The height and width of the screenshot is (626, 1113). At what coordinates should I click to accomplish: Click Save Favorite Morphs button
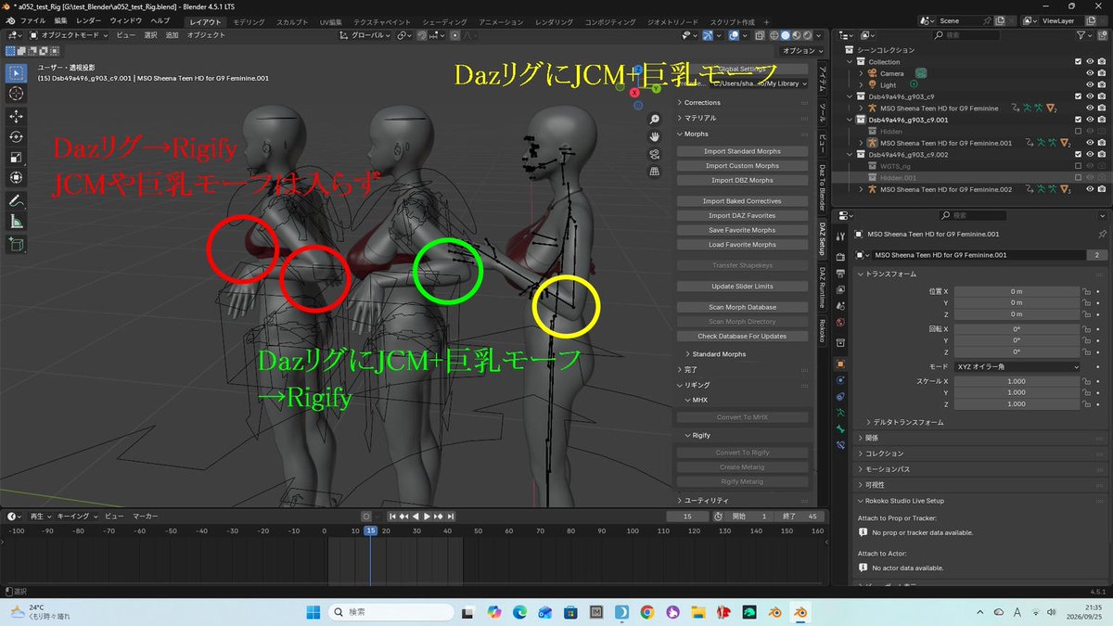[x=741, y=230]
